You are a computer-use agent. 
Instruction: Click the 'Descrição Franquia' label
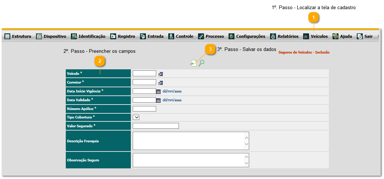83,141
